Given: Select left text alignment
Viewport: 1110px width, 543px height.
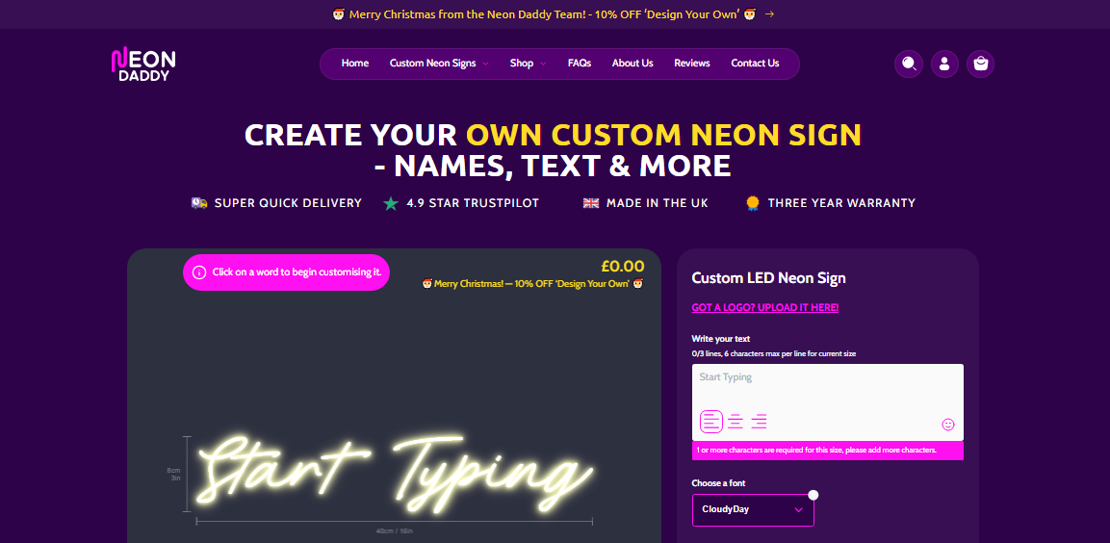Looking at the screenshot, I should pos(711,422).
